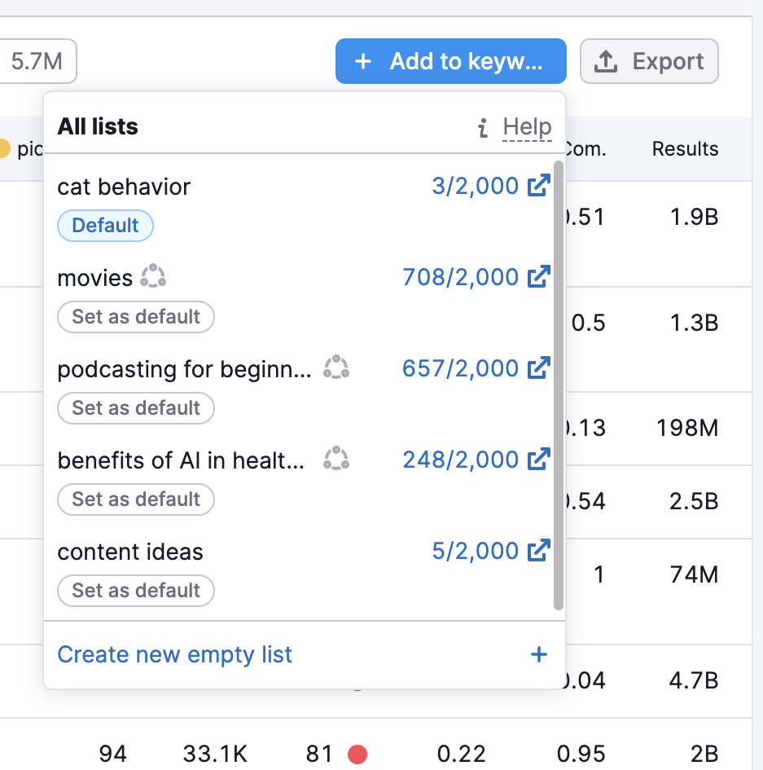This screenshot has height=770, width=763.
Task: Select benefits of AI in healt... list
Action: click(x=181, y=460)
